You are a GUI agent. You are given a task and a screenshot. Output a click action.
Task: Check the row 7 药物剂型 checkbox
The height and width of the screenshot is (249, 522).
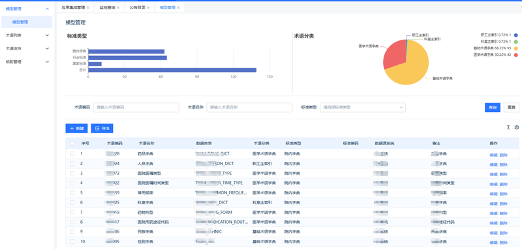pyautogui.click(x=72, y=212)
